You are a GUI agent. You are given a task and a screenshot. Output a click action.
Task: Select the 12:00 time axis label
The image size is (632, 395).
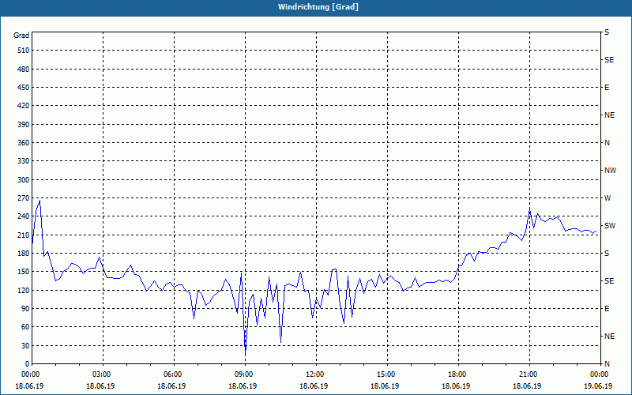coord(315,374)
